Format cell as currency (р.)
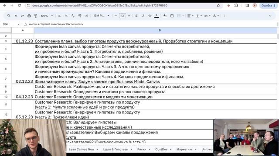The image size is (279, 156). (x=59, y=16)
